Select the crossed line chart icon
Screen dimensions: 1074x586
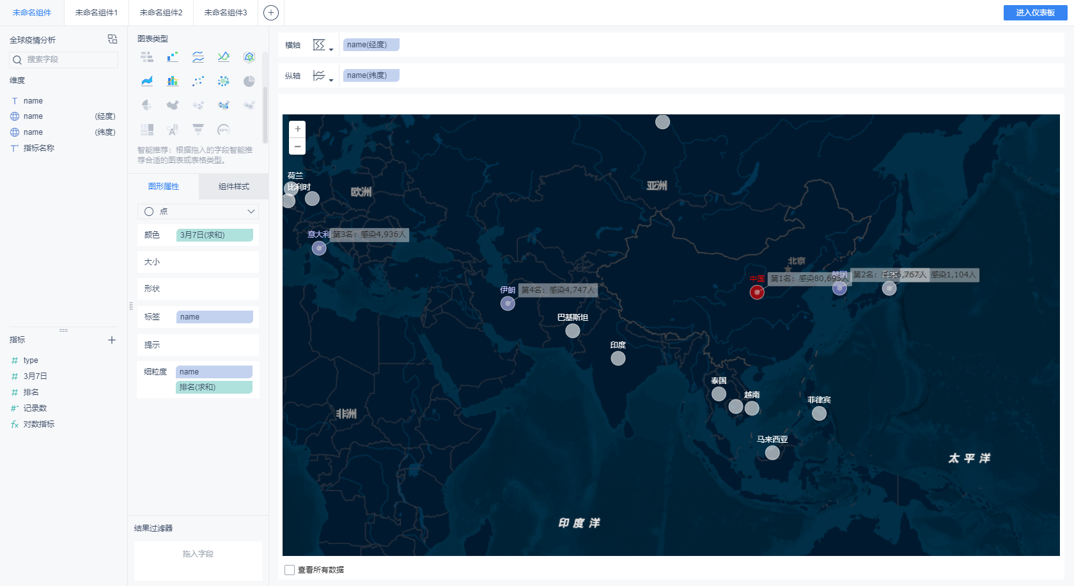(x=224, y=57)
